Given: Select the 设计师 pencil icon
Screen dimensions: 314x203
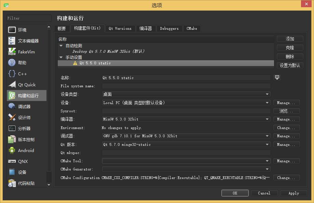Looking at the screenshot, I should [x=12, y=117].
